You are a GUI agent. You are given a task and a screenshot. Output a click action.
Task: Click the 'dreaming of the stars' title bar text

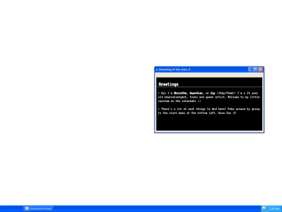click(173, 70)
